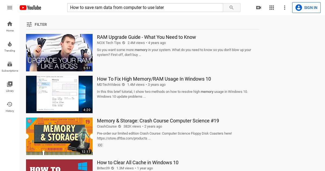Open the create video camera icon
The image size is (325, 171).
(259, 8)
